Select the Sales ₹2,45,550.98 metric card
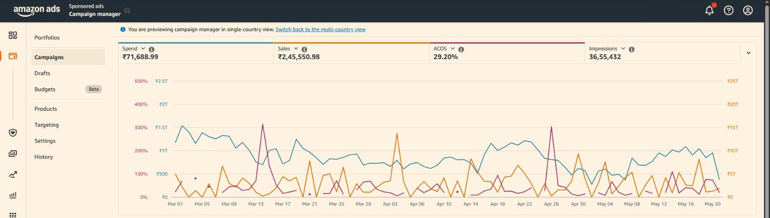Image resolution: width=770 pixels, height=218 pixels. coord(351,53)
